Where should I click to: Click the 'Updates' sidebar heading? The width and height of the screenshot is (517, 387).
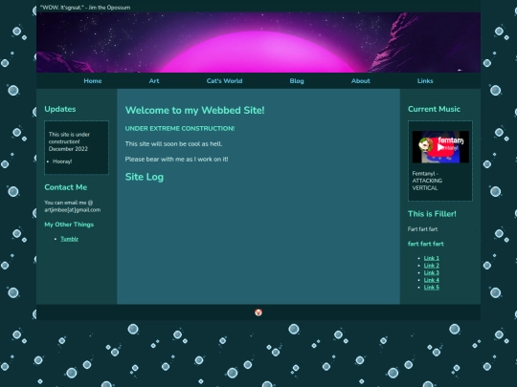(60, 109)
